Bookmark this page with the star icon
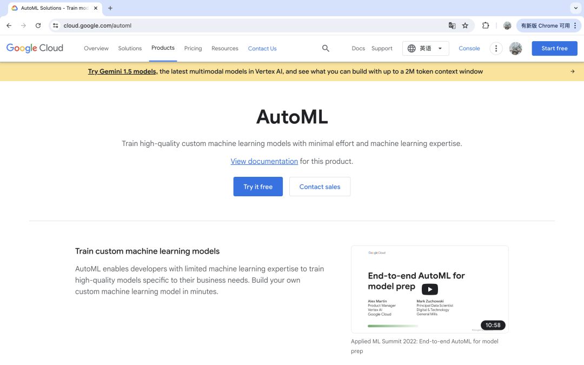Viewport: 584px width, 365px height. 465,26
